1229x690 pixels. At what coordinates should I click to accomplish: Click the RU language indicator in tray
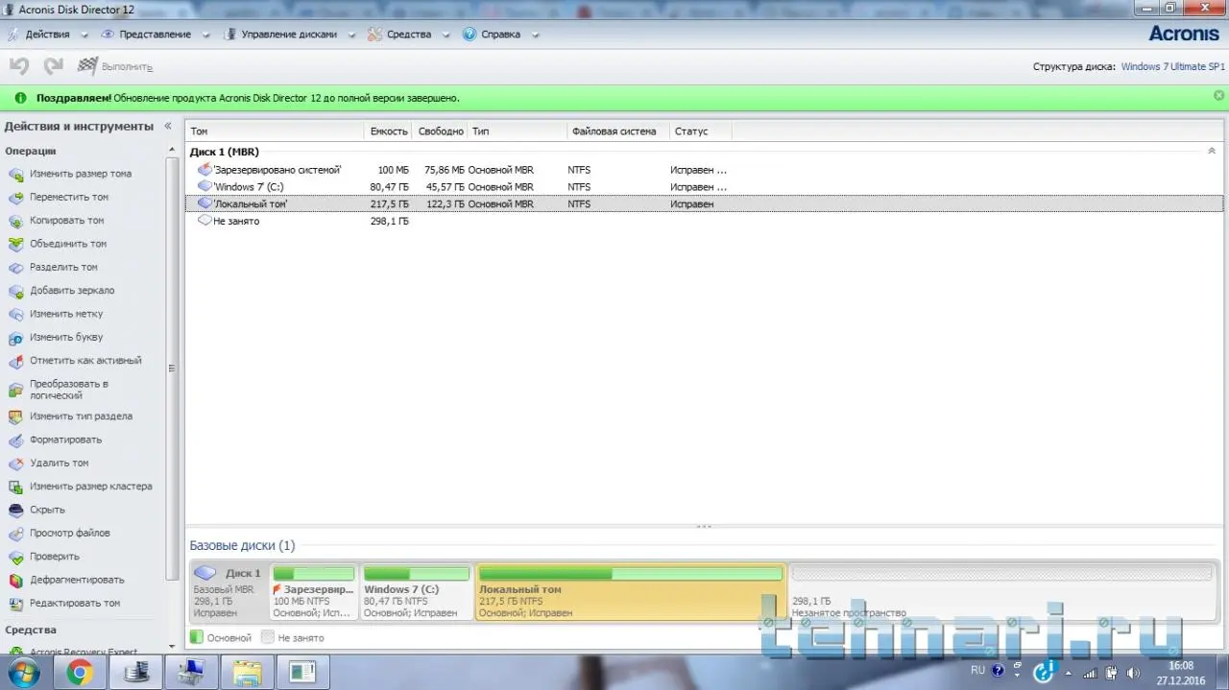(977, 670)
